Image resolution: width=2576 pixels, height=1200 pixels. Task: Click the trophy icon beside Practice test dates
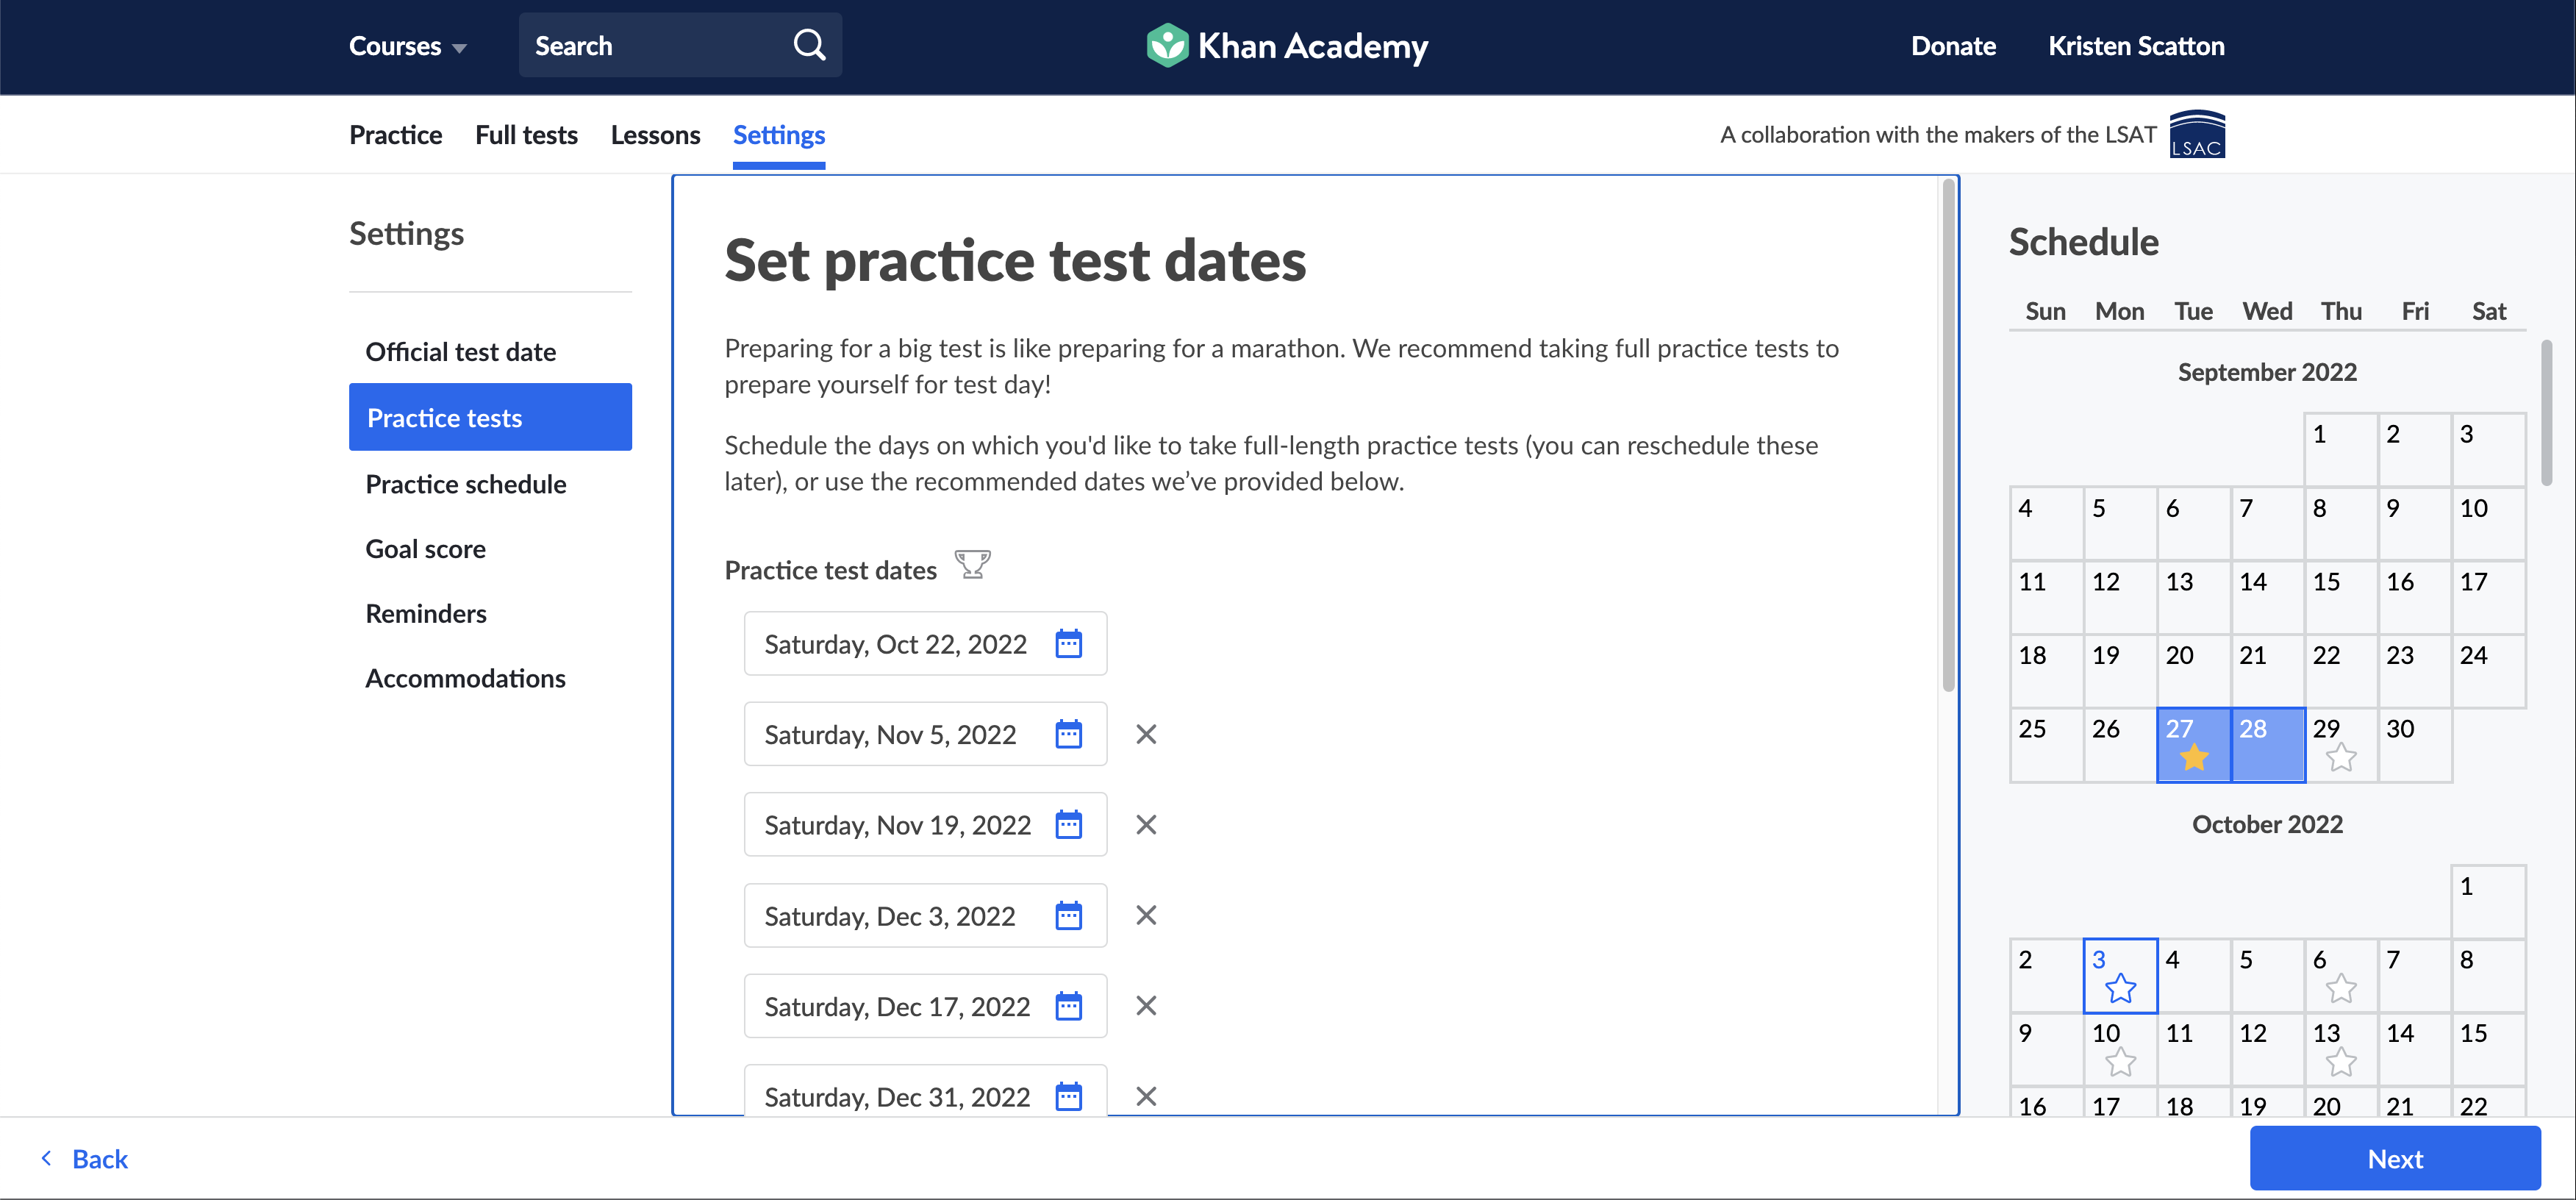[x=972, y=566]
